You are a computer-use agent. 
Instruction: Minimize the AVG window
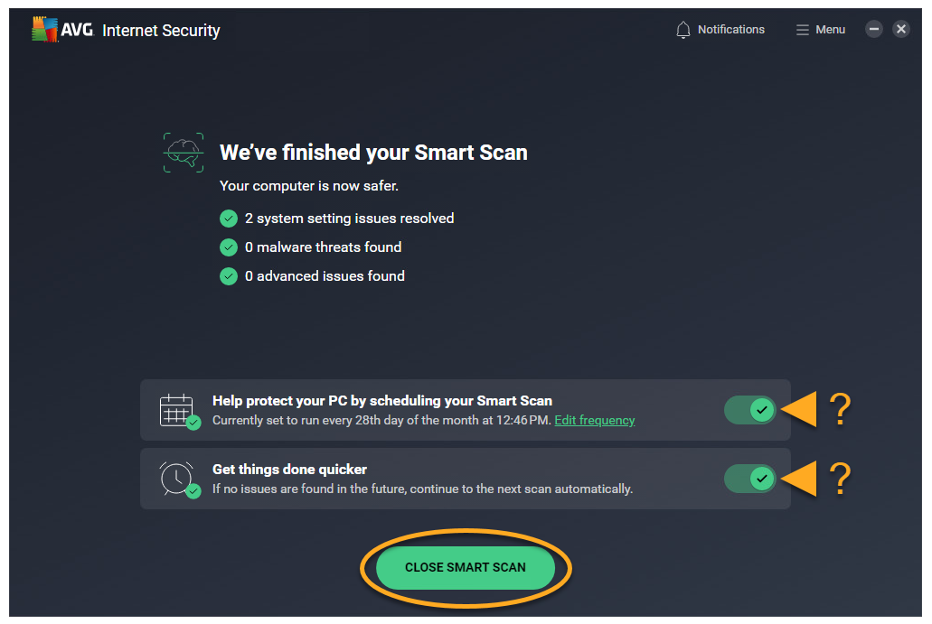873,29
